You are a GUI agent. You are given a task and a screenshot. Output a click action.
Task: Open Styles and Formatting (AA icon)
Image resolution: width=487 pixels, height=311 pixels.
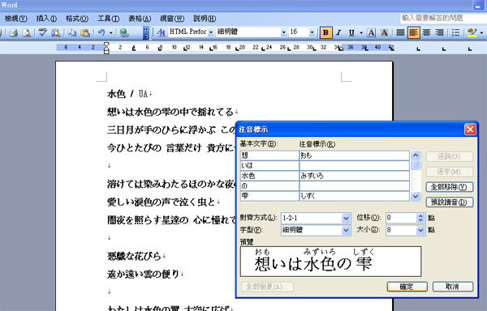point(161,32)
